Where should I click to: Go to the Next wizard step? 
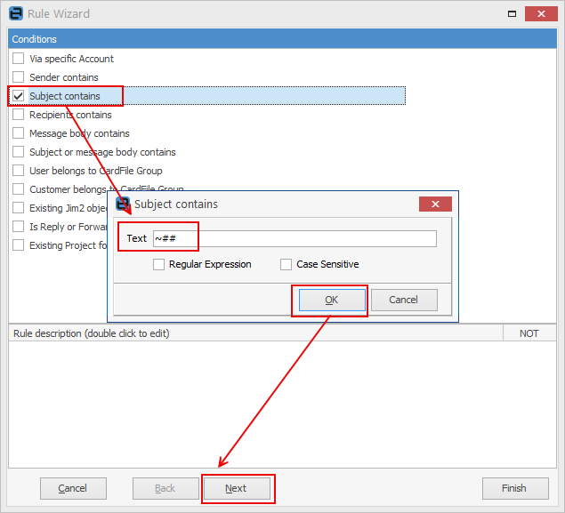(237, 488)
